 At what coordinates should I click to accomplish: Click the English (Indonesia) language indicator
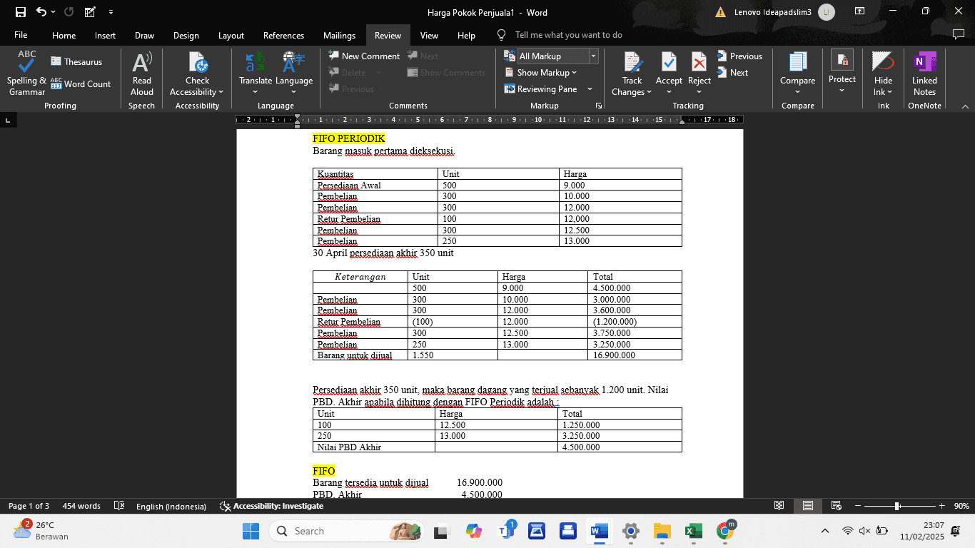click(x=171, y=506)
